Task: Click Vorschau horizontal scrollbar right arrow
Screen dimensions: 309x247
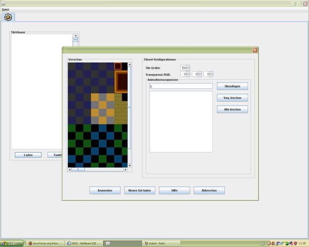Action: pos(126,169)
